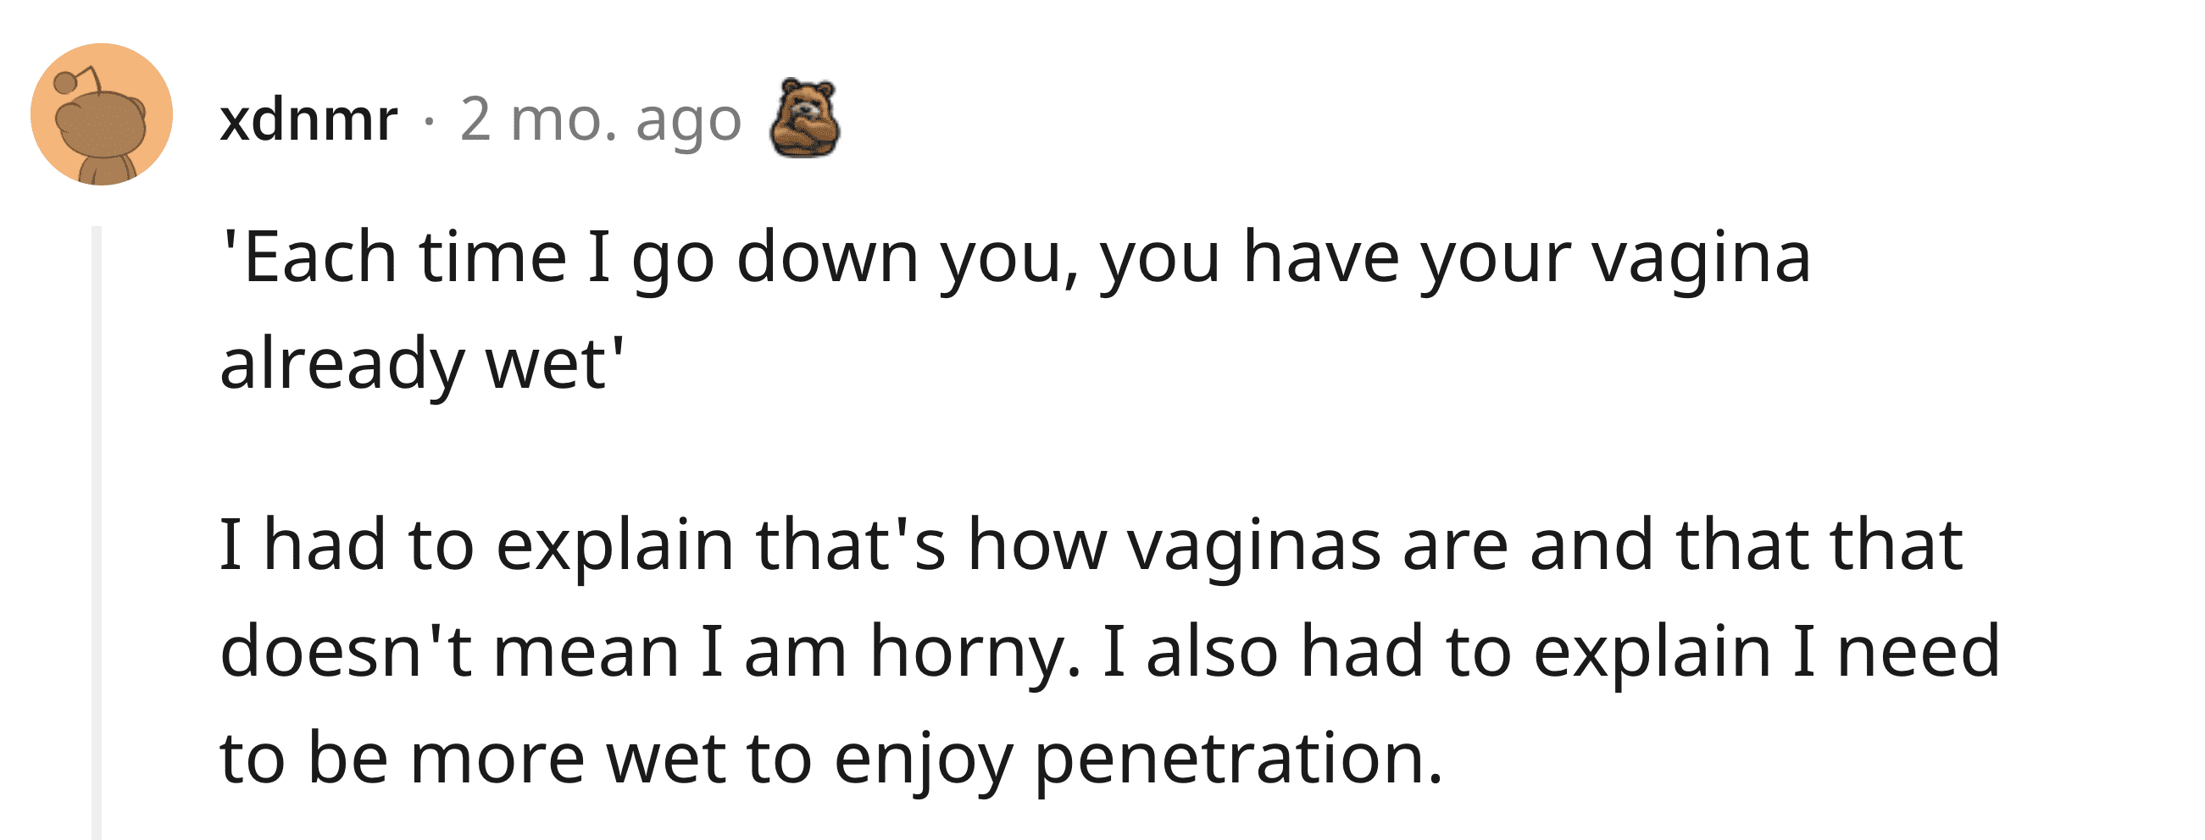Click the brown bear award icon

coord(804,118)
